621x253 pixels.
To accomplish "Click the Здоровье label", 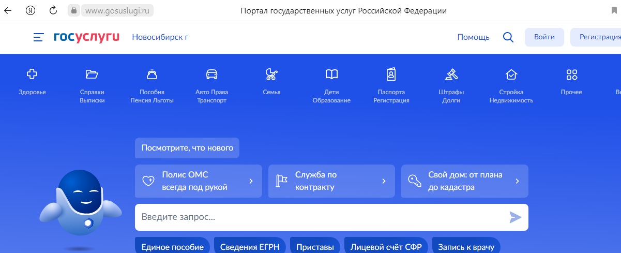I will click(x=32, y=92).
